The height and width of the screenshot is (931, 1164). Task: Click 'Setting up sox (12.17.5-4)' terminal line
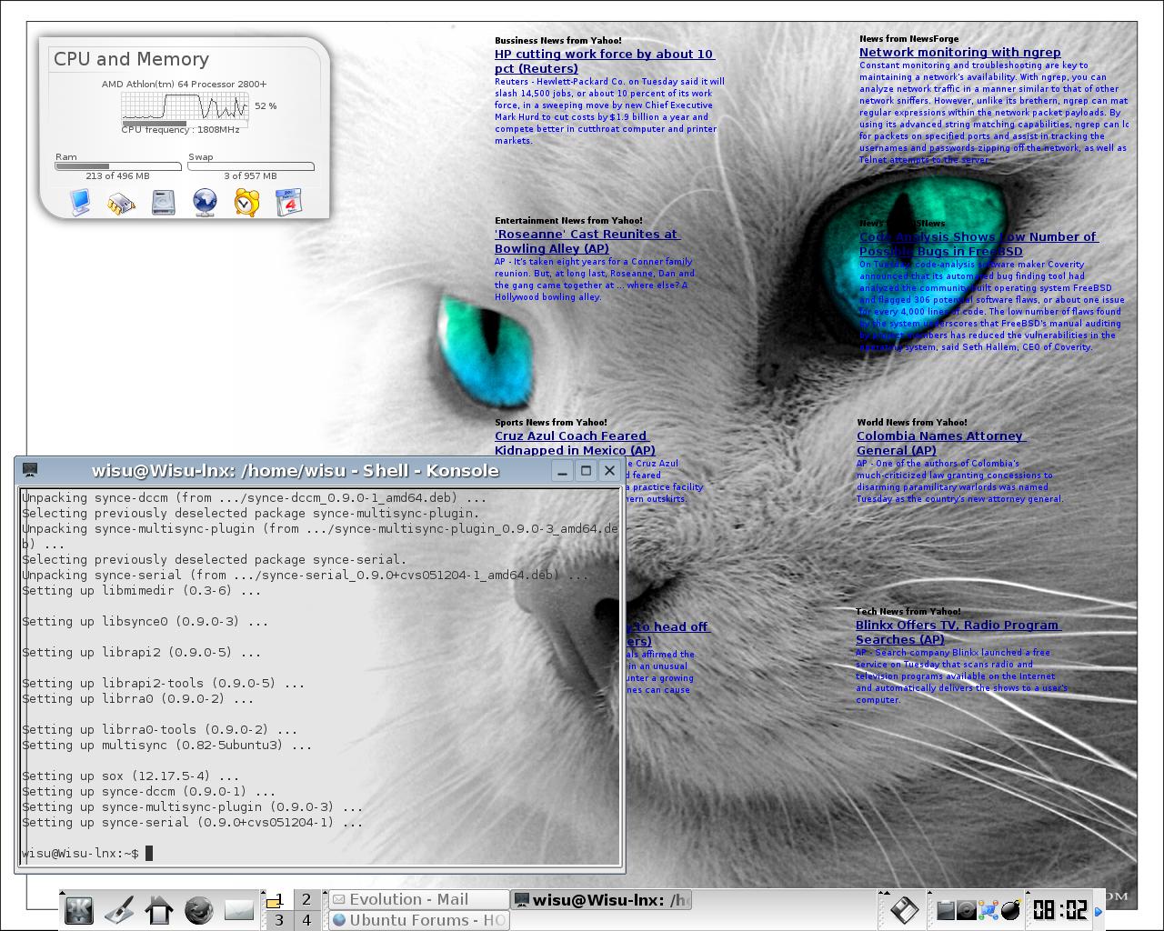[x=130, y=776]
